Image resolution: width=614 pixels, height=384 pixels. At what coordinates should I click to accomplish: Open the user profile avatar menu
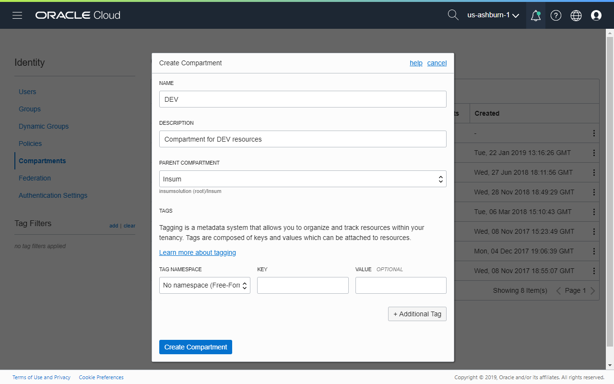click(596, 15)
